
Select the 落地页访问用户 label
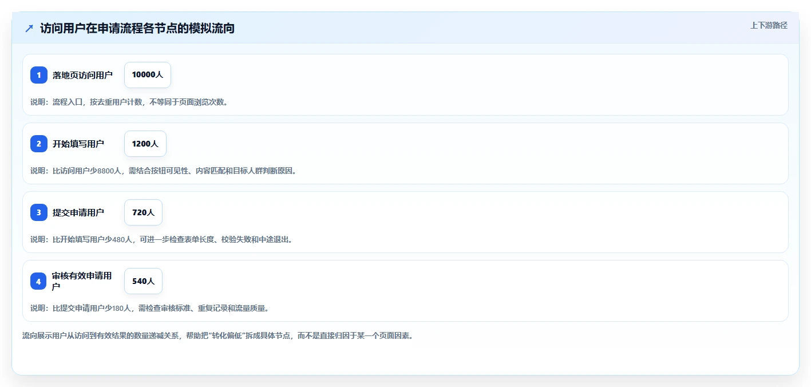[82, 75]
